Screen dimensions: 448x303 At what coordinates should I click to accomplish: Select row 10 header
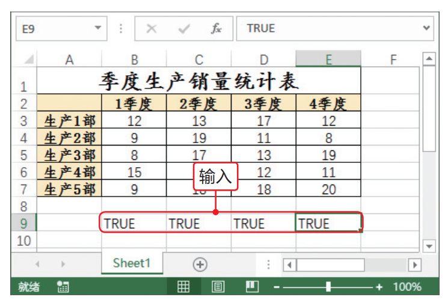coord(24,240)
